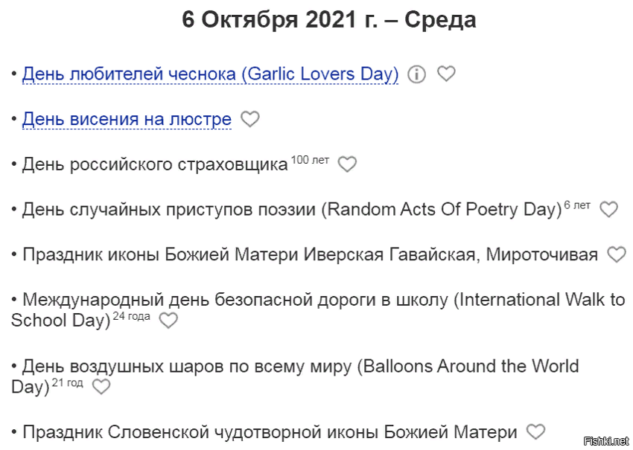Screen dimensions: 633x450
Task: Click the 21 год superscript label
Action: [68, 382]
